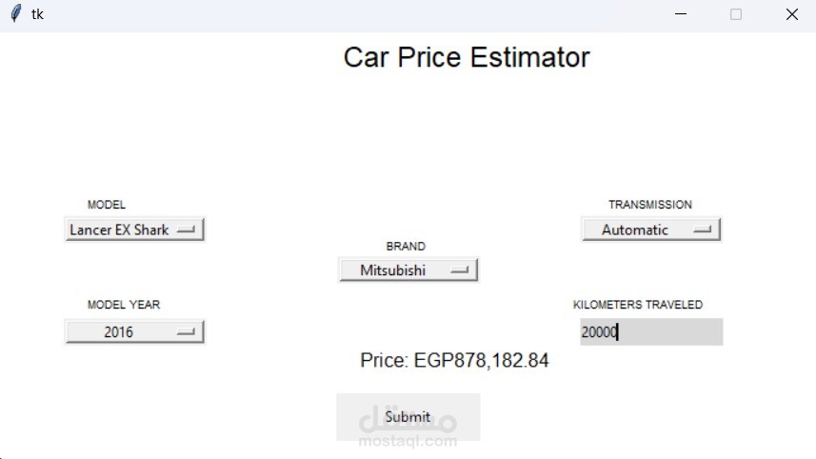Focus the kilometers traveled input field

tap(651, 331)
